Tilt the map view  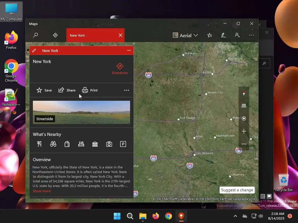244,106
